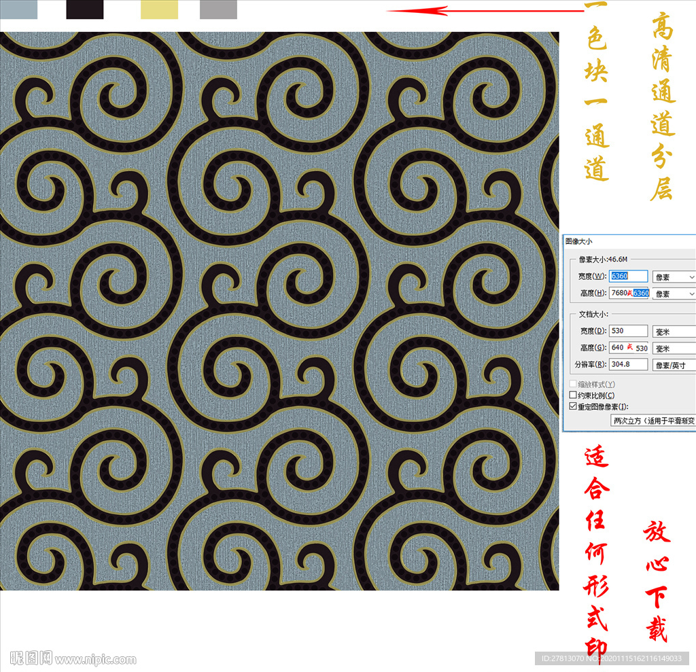Open the 像素/英寸 resolution unit dropdown

674,366
